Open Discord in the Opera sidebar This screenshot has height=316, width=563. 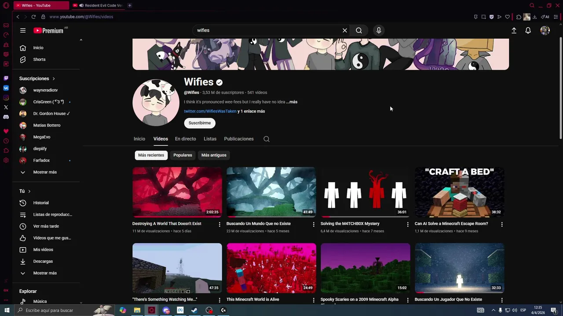(6, 117)
